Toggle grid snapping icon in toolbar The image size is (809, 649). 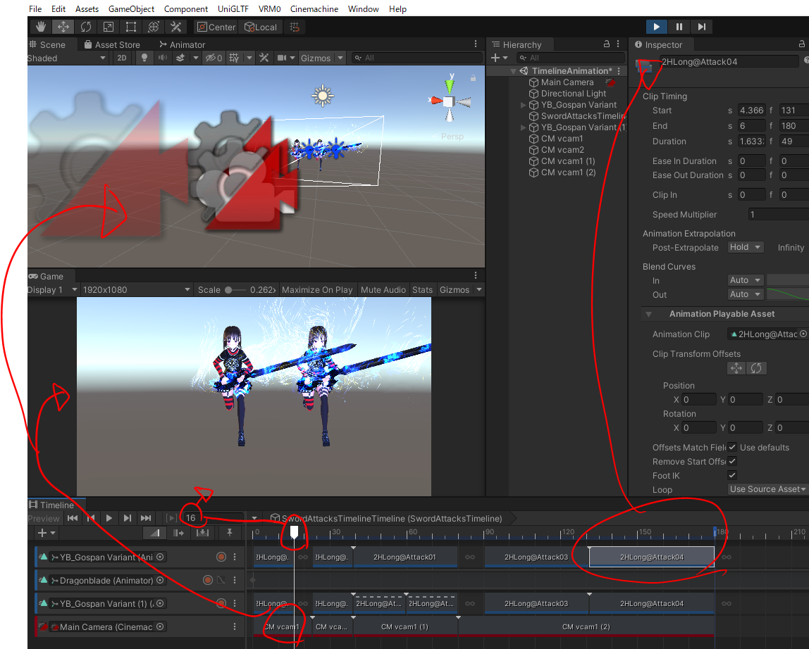click(x=295, y=27)
